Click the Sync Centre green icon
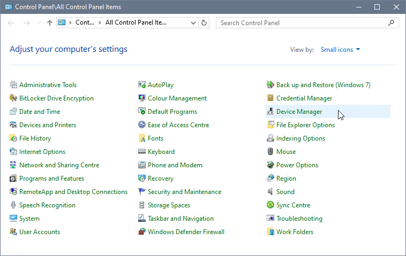This screenshot has height=256, width=406. coord(270,205)
